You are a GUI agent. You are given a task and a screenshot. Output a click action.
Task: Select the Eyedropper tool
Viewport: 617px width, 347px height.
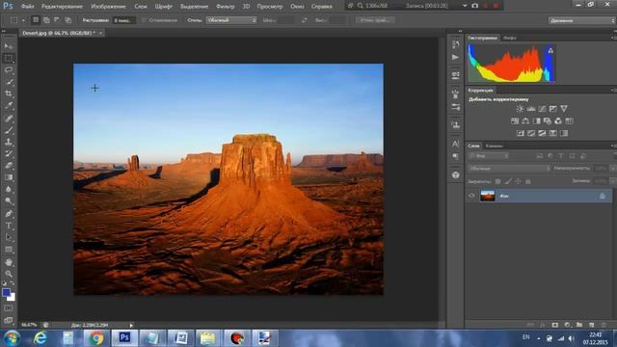click(9, 106)
